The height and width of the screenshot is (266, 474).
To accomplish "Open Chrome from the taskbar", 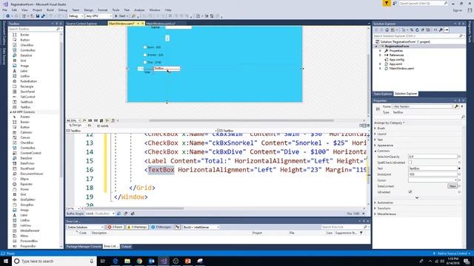I will coord(139,261).
